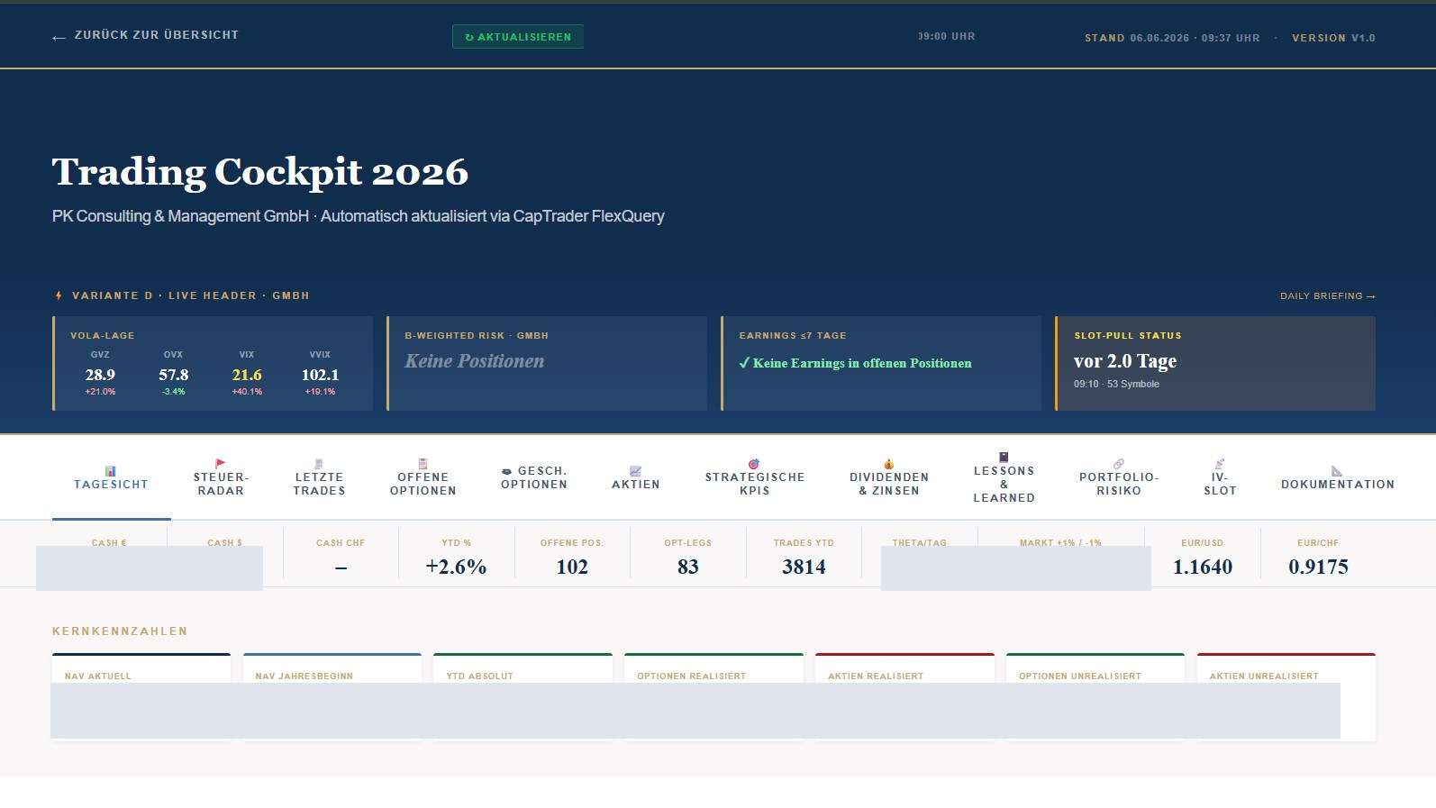The width and height of the screenshot is (1436, 808).
Task: Click the Dokumentation ruler icon
Action: coord(1337,471)
